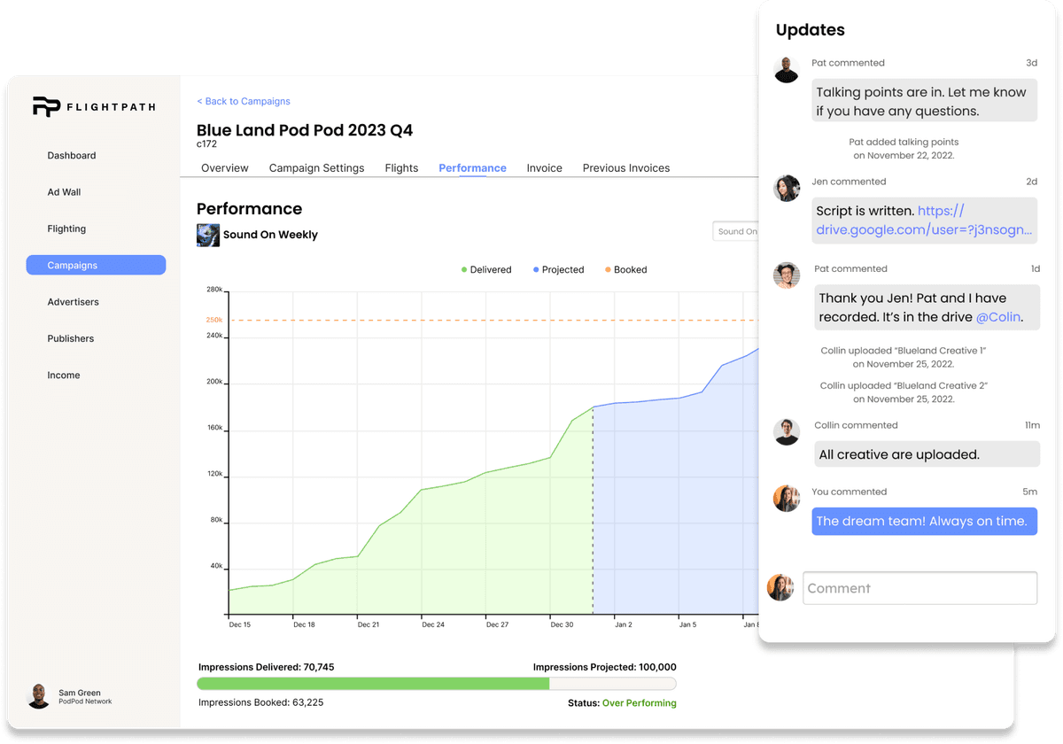The width and height of the screenshot is (1063, 744).
Task: Click 'Impressions Projected: 100,000' text
Action: tap(605, 667)
